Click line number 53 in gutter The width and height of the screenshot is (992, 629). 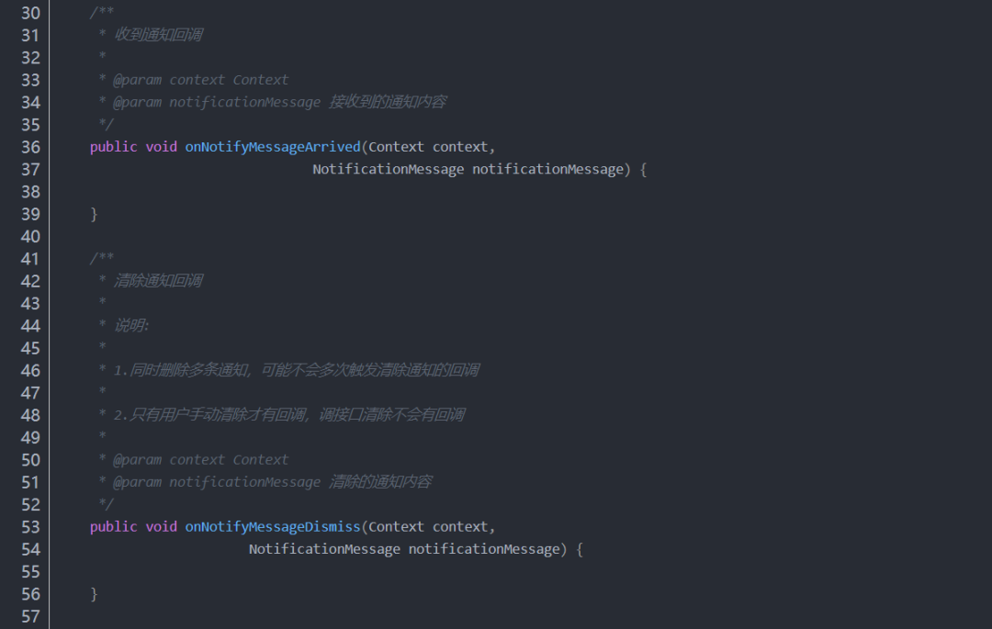point(30,527)
